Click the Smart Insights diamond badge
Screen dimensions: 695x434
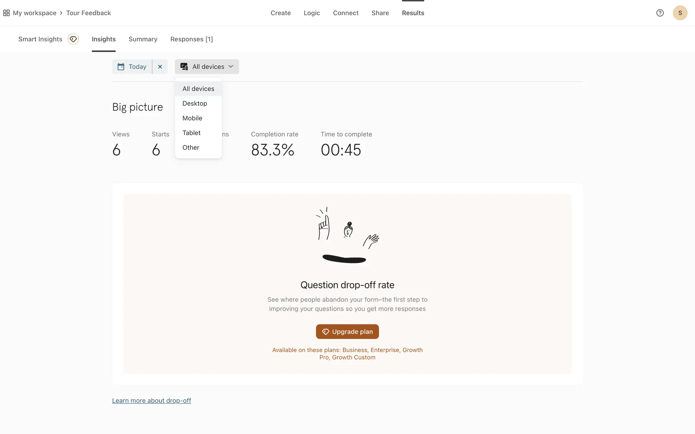(73, 39)
